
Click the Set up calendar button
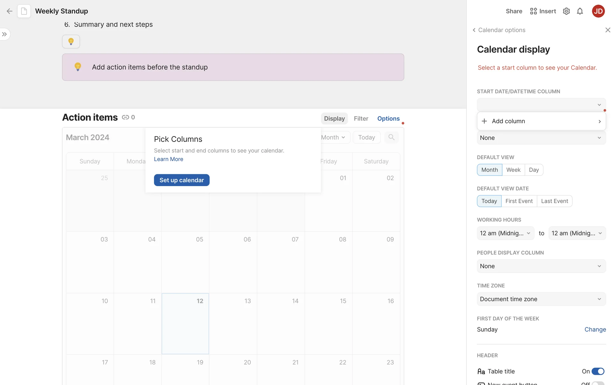(182, 180)
